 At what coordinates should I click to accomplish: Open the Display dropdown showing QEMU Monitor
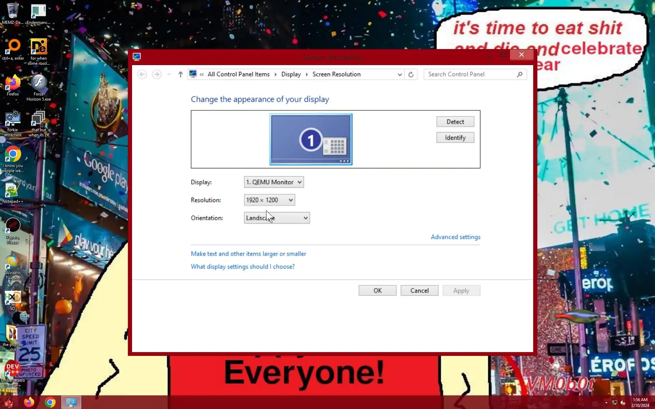[x=274, y=182]
